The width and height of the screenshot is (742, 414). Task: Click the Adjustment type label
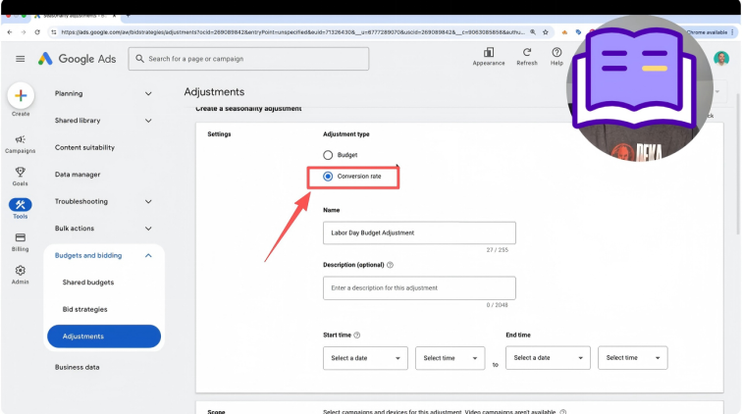click(x=345, y=134)
